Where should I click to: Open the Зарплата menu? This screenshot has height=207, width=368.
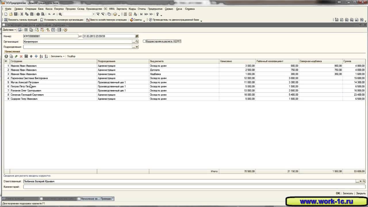click(122, 9)
